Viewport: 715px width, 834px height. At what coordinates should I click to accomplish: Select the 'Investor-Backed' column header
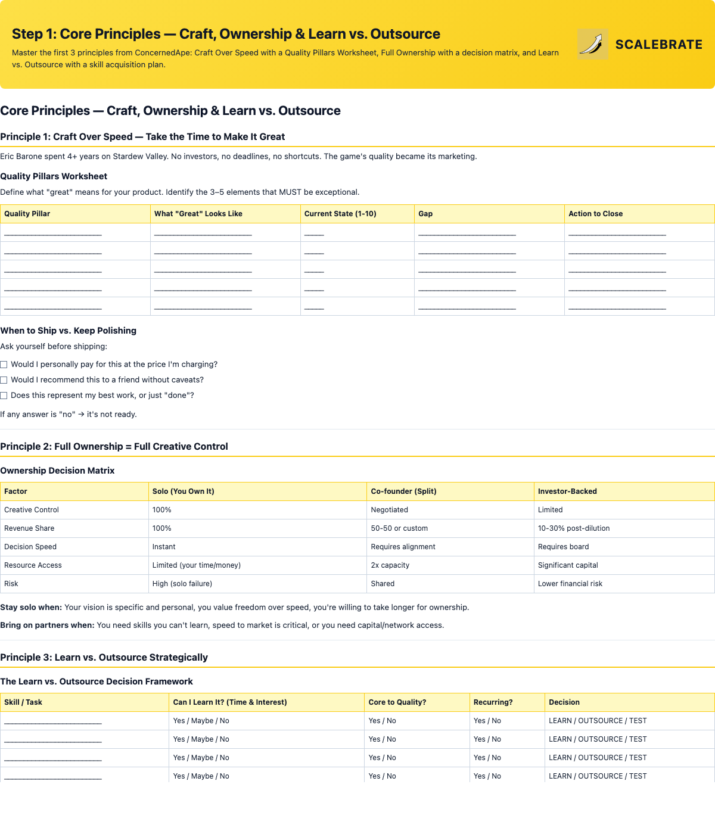point(624,491)
